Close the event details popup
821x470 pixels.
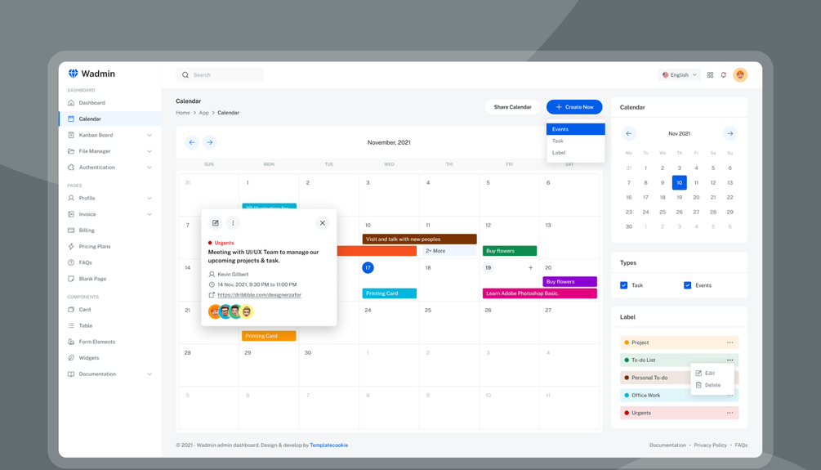(x=323, y=223)
